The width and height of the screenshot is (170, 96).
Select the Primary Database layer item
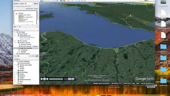(x=24, y=61)
